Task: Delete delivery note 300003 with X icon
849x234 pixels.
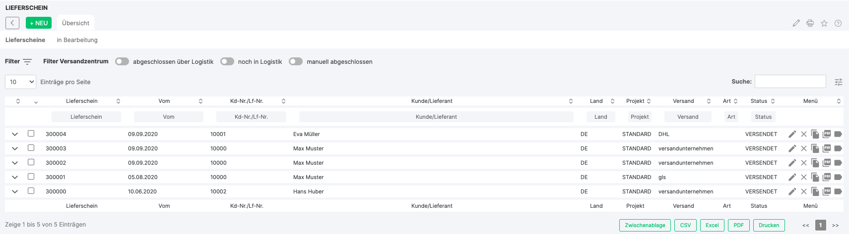Action: click(x=804, y=148)
